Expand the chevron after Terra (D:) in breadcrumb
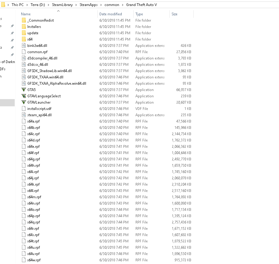Screen dimensions: 279x264 48,5
